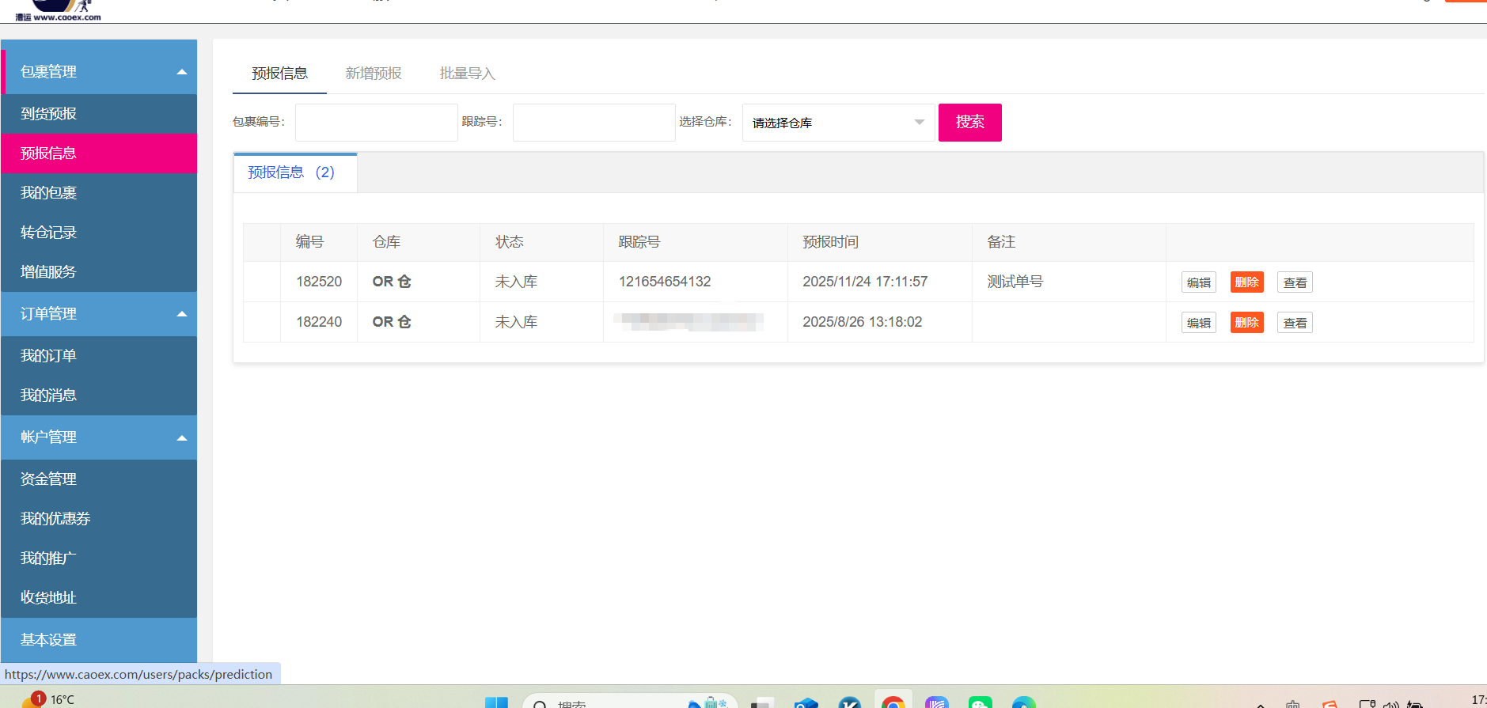Switch to the 新增预报 tab
The image size is (1487, 708).
coord(374,74)
